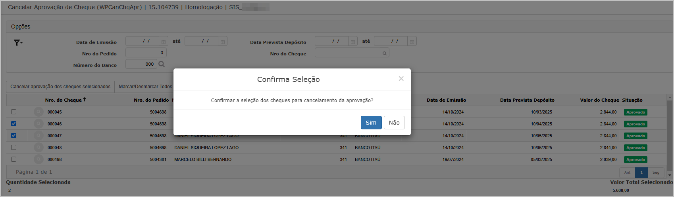Viewport: 674px width, 197px height.
Task: Click the Nro do Cheque search icon
Action: (x=384, y=53)
